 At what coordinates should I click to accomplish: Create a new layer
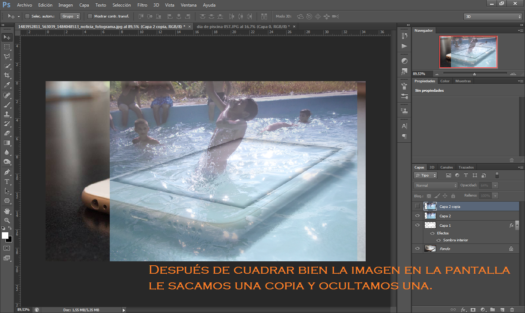tap(502, 310)
